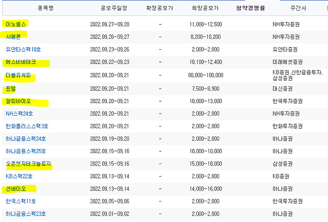Open the 알피바이오 stock link

pos(18,101)
